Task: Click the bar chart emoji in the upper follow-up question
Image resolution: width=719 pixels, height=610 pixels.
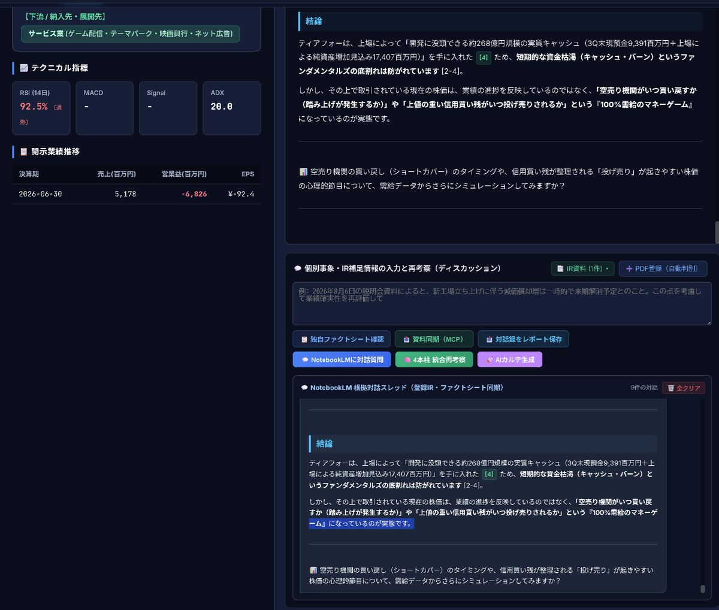Action: click(303, 172)
